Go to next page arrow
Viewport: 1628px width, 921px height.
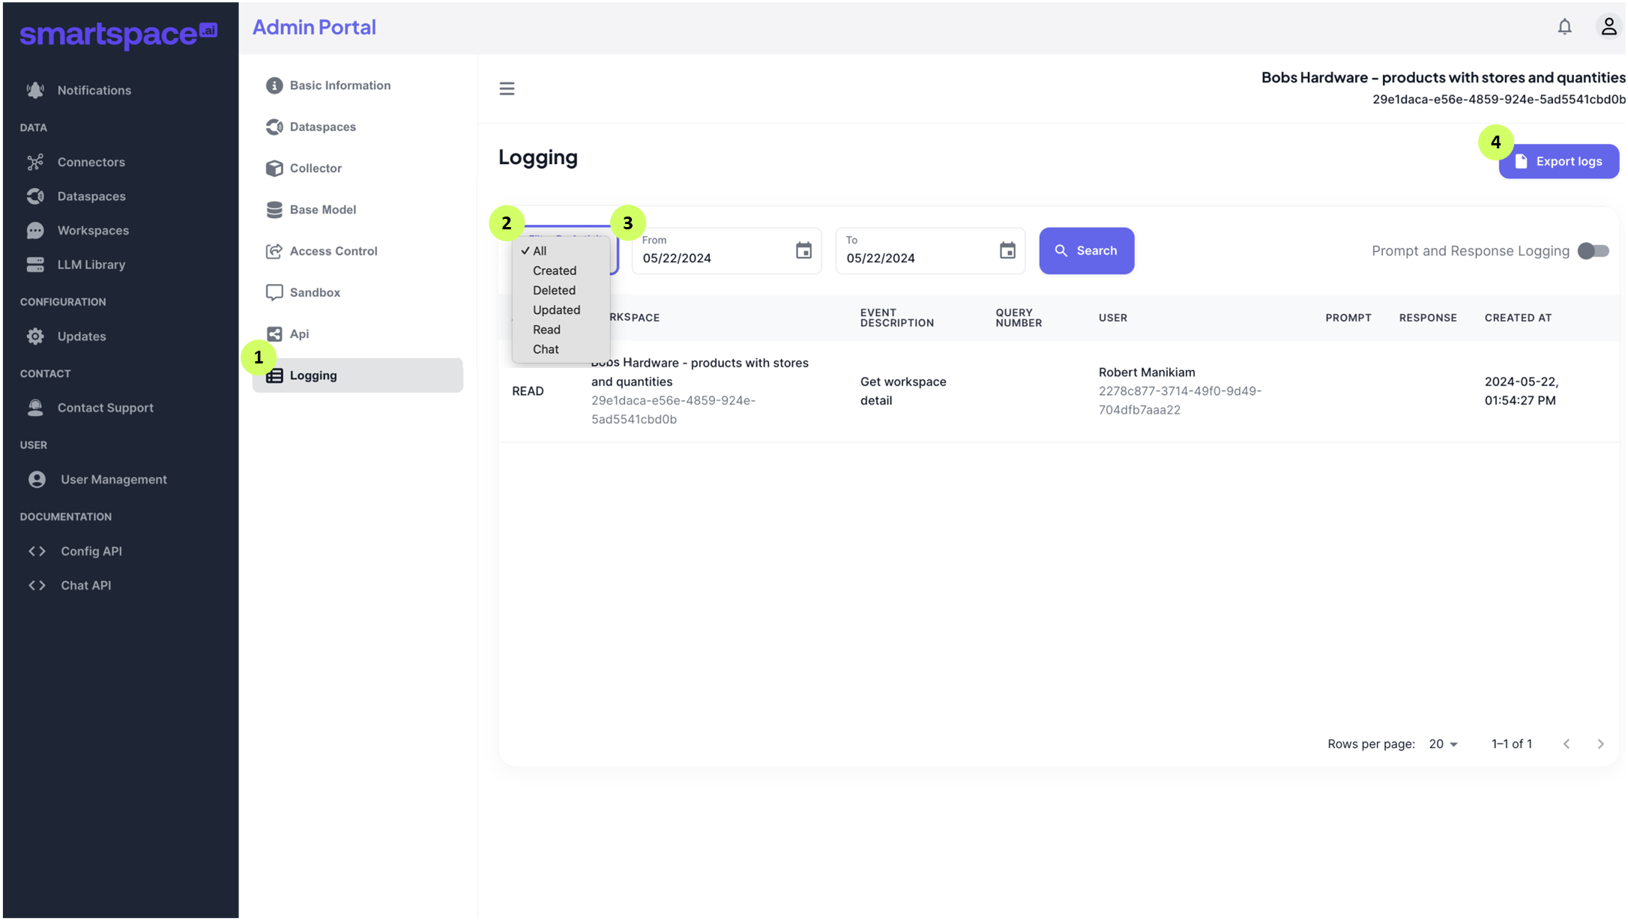(1600, 744)
